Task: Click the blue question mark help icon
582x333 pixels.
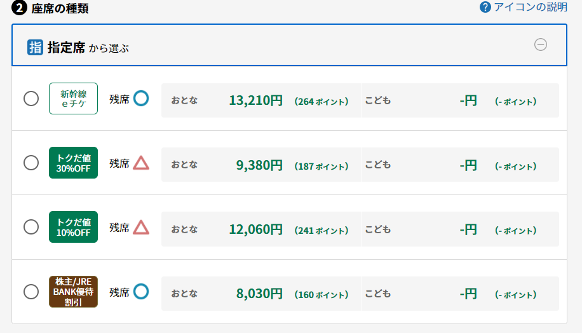Action: (485, 7)
